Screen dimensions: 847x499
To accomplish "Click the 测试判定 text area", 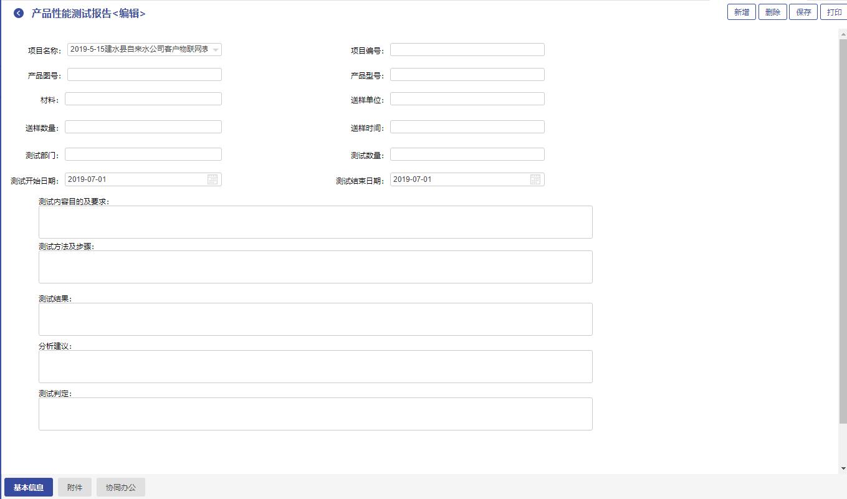I will point(315,414).
